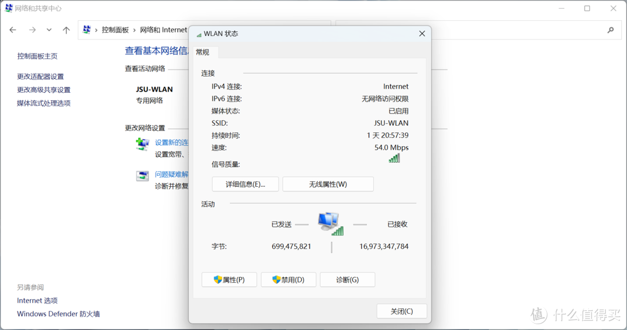Image resolution: width=627 pixels, height=330 pixels.
Task: Click the troubleshoot problems icon
Action: [x=142, y=176]
